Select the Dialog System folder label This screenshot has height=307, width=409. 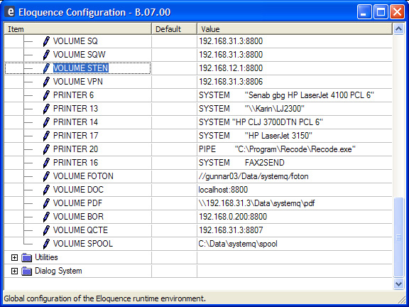58,271
